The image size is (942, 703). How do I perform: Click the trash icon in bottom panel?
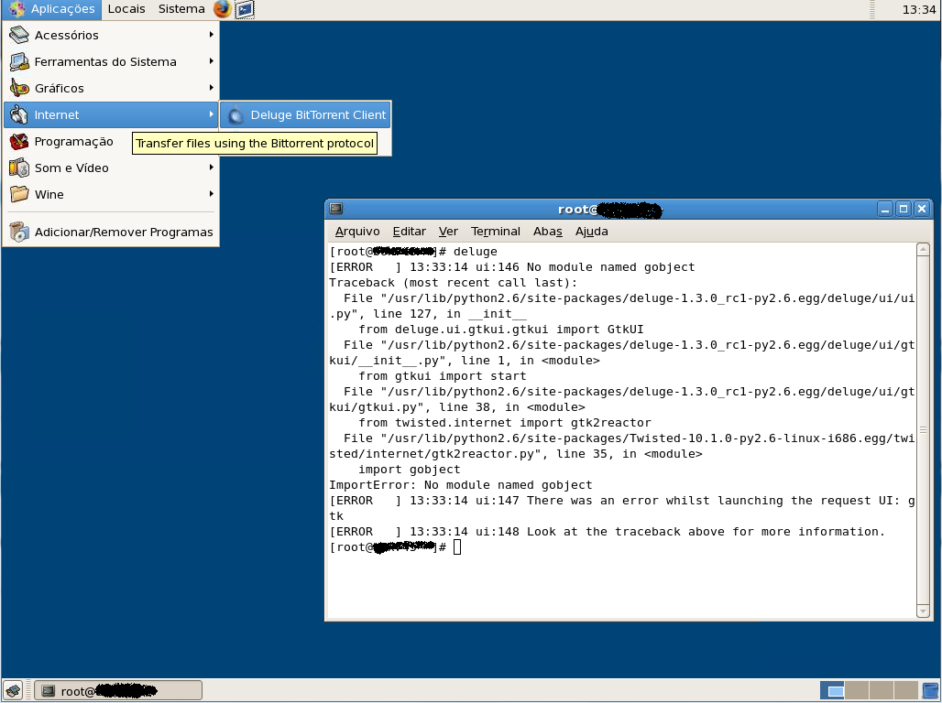tap(930, 690)
